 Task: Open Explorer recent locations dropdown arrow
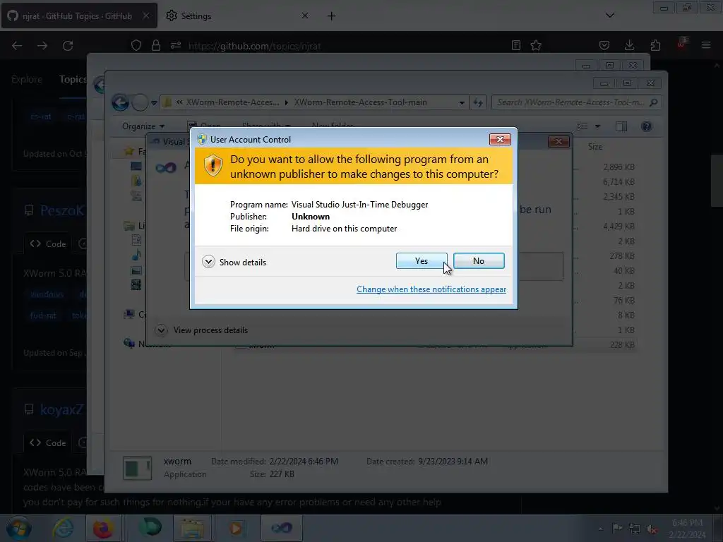click(x=154, y=102)
